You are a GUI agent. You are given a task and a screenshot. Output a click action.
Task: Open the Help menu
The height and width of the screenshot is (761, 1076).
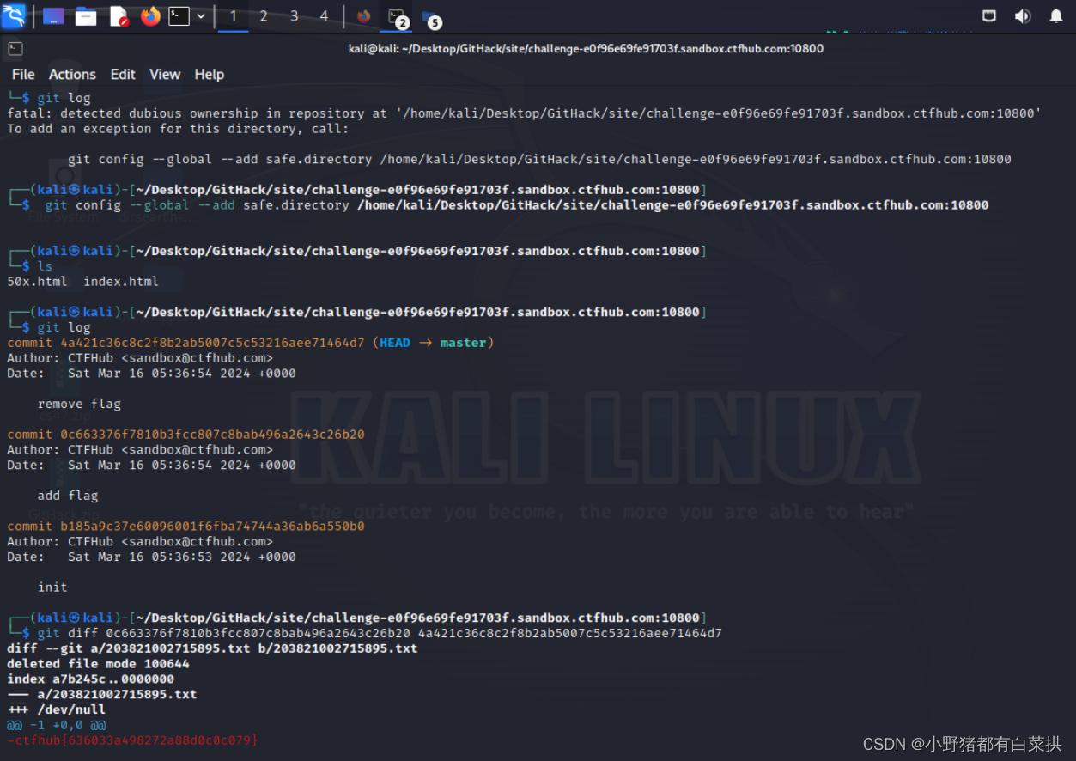[x=209, y=75]
